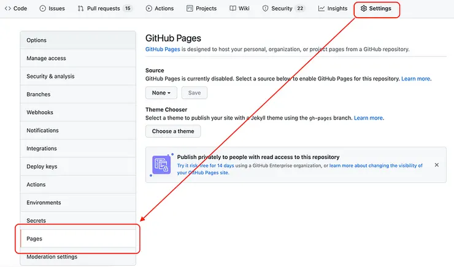Click the Insights graph icon

click(x=321, y=9)
